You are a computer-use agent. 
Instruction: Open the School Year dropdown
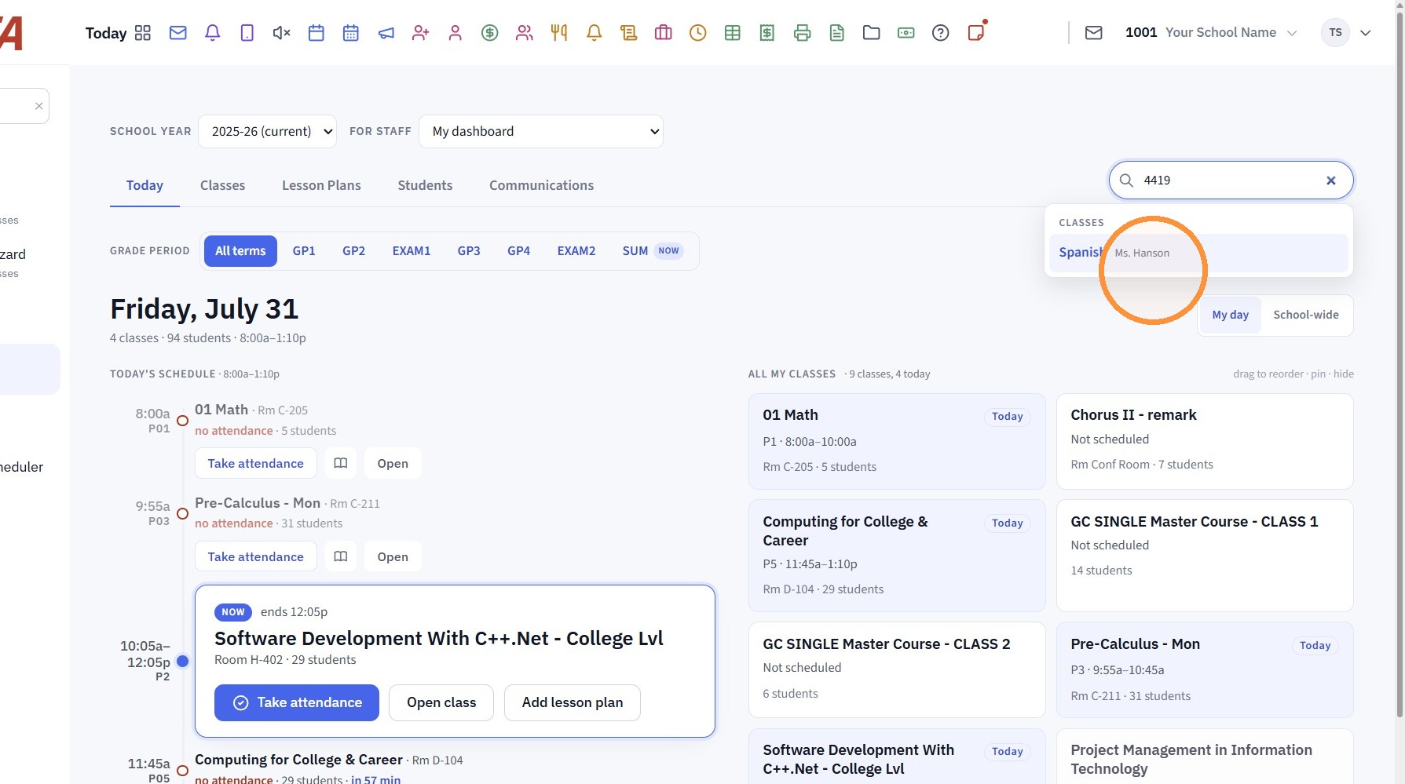pyautogui.click(x=268, y=131)
